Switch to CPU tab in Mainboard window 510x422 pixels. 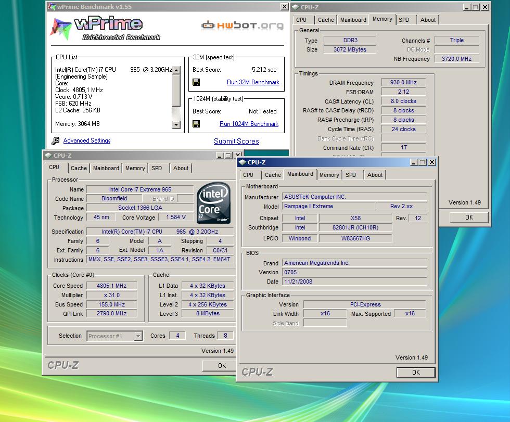tap(248, 175)
